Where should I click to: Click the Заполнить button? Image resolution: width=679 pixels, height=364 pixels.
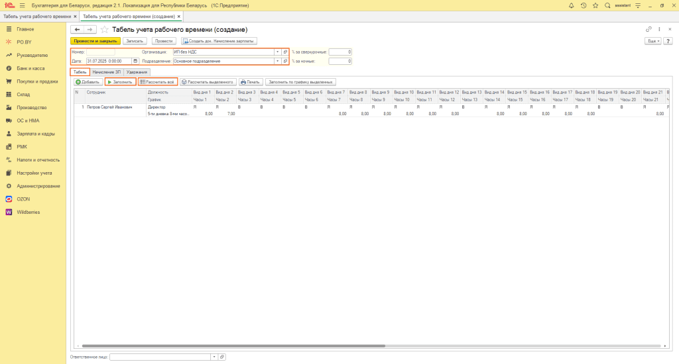pos(121,82)
